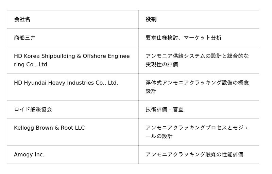Viewport: 272px width, 174px height.
Task: Click the 会社名 column header
Action: (22, 19)
